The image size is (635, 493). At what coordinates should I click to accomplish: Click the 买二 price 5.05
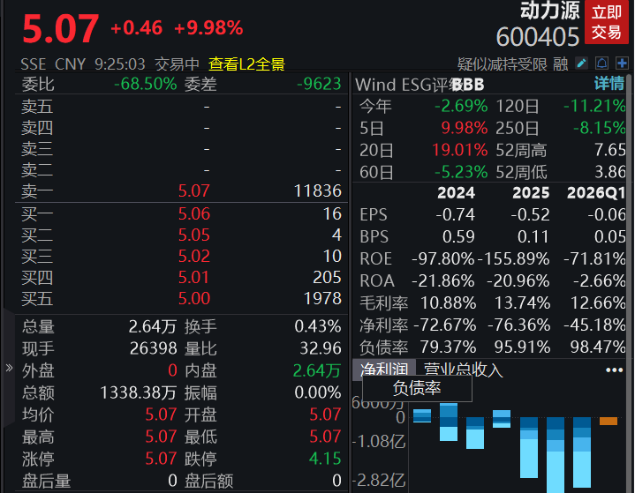tap(194, 235)
